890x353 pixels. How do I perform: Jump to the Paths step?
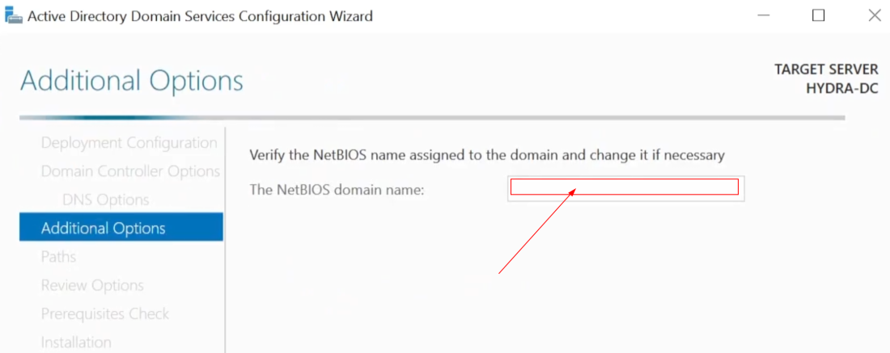click(58, 257)
